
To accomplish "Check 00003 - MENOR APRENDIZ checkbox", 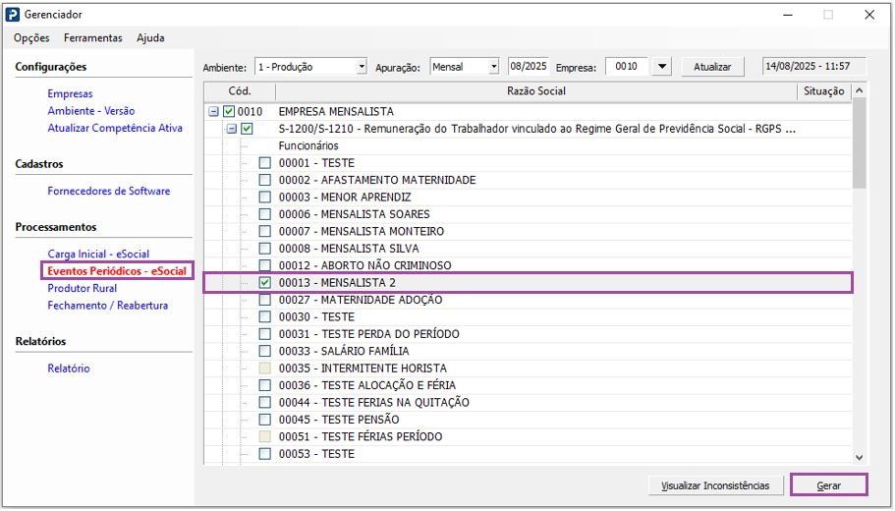I will (265, 198).
